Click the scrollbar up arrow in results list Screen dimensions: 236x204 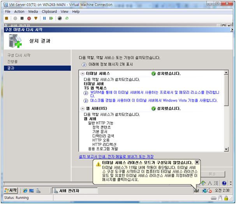click(226, 73)
